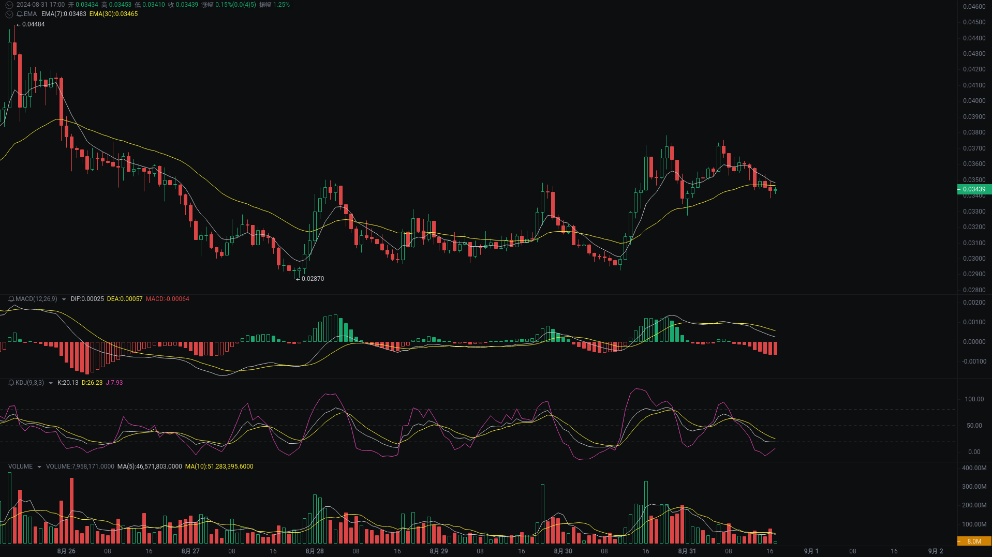Click the KDJ(9,3,3) indicator label

point(28,383)
